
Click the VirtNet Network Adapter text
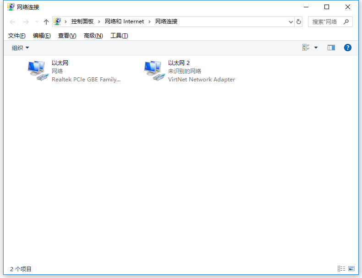(x=202, y=80)
